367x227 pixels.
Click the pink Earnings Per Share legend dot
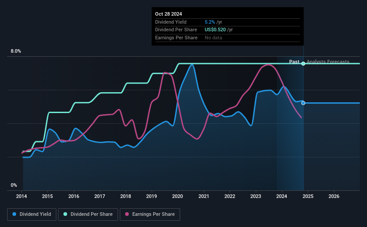[x=127, y=214]
